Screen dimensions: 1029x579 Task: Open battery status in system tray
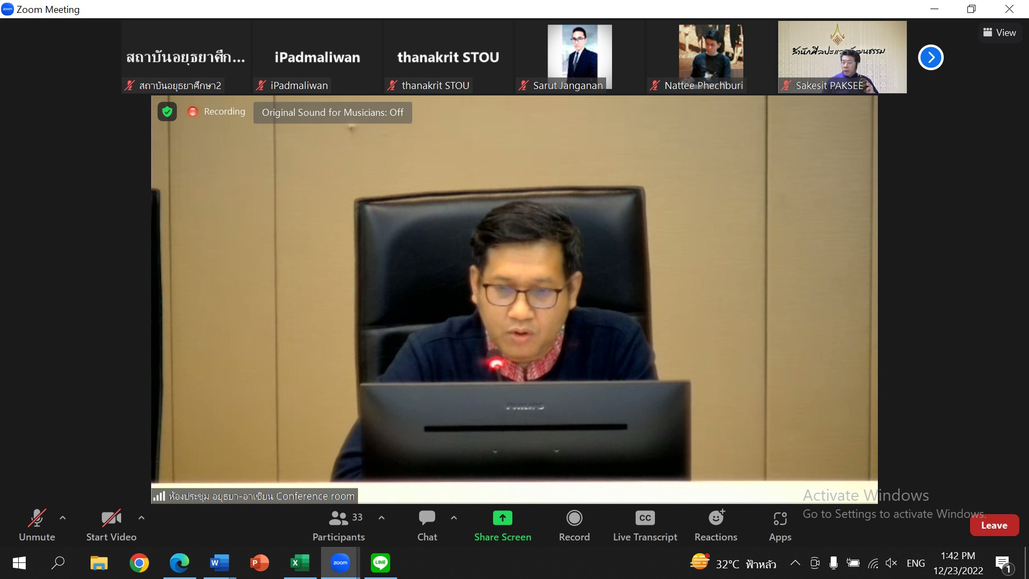[853, 563]
